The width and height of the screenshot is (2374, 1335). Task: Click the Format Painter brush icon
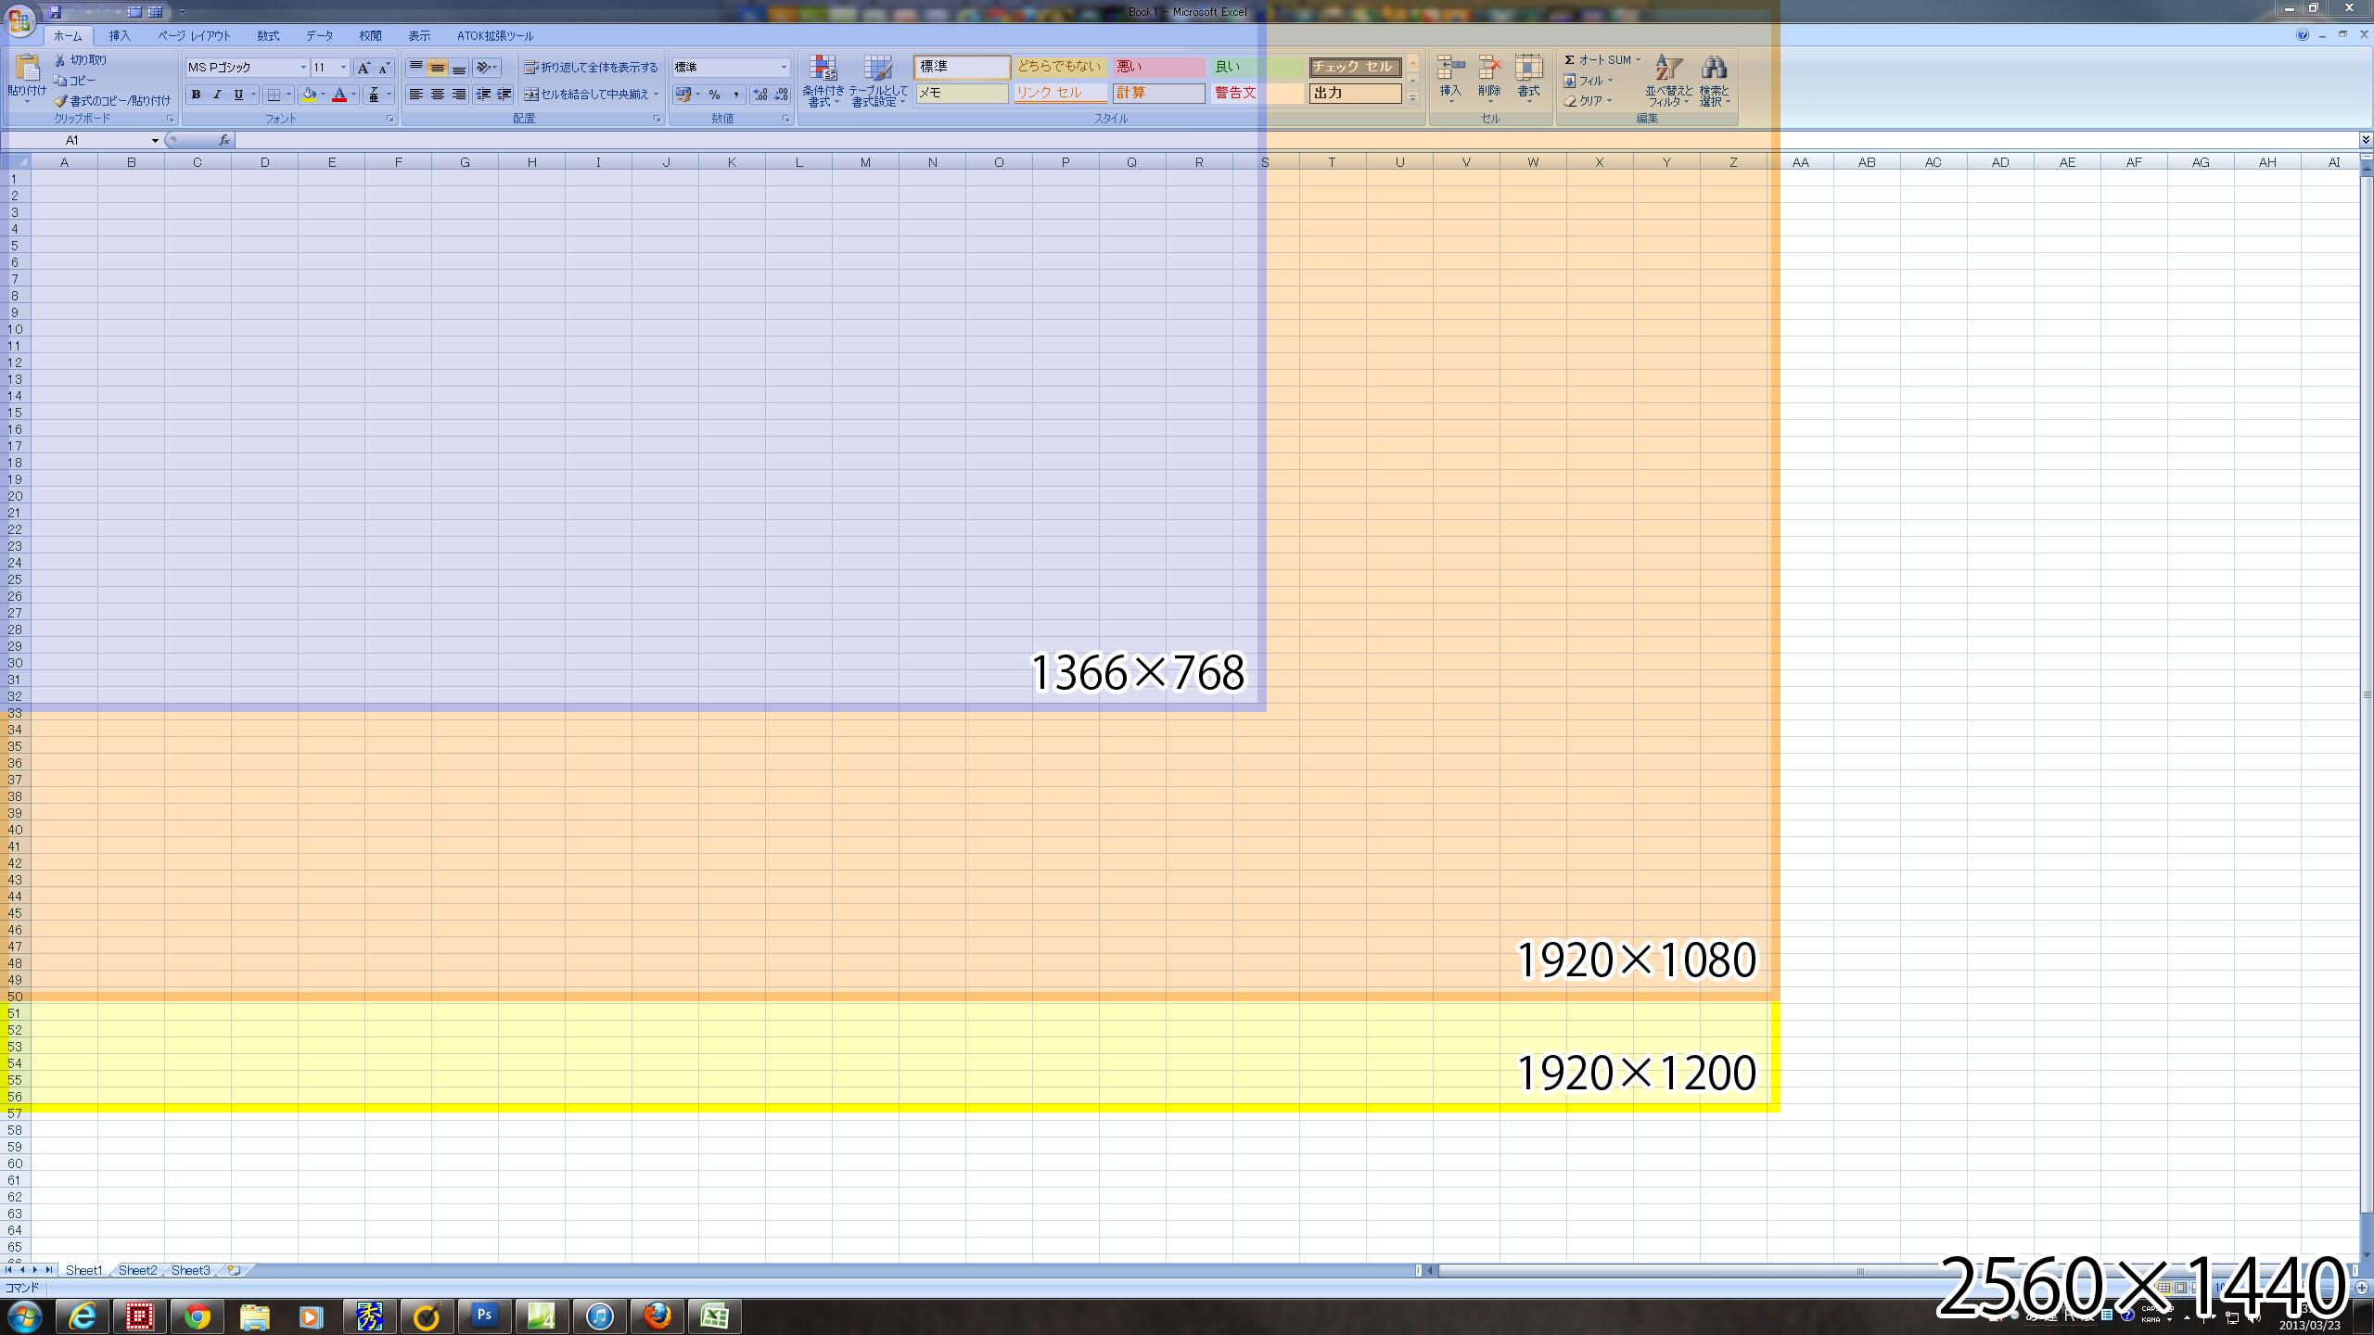tap(60, 101)
